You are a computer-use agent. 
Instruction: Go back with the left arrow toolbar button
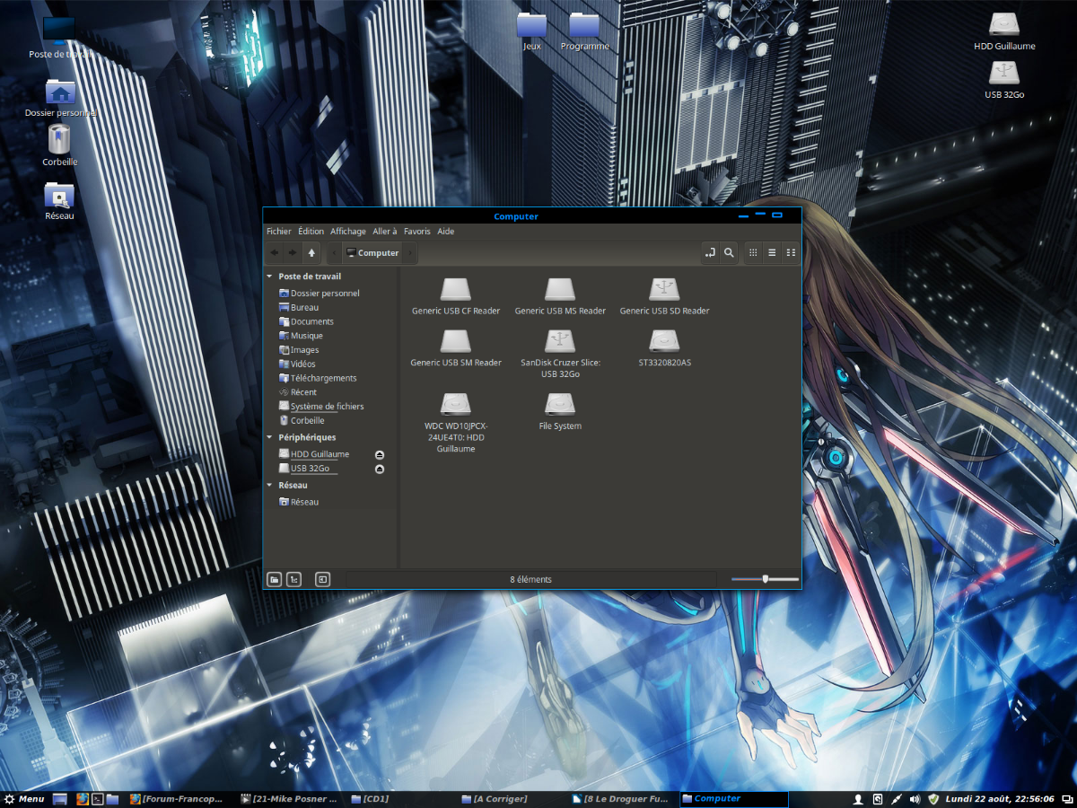click(x=274, y=253)
